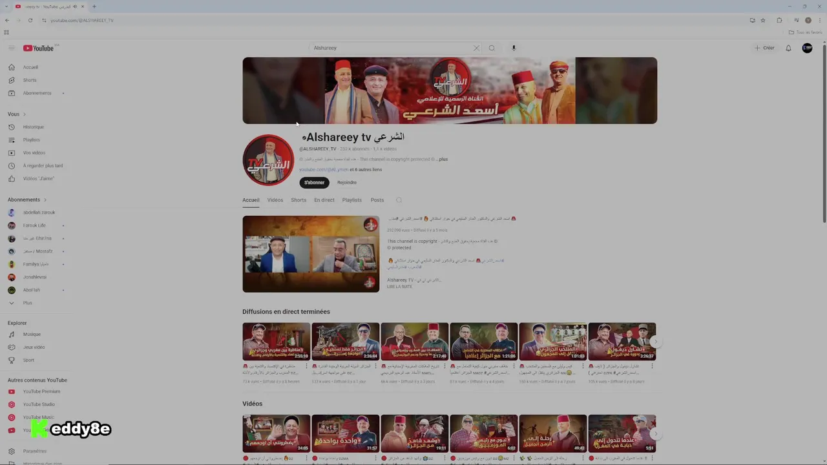Image resolution: width=827 pixels, height=465 pixels.
Task: Click the YouTube logo
Action: point(39,48)
